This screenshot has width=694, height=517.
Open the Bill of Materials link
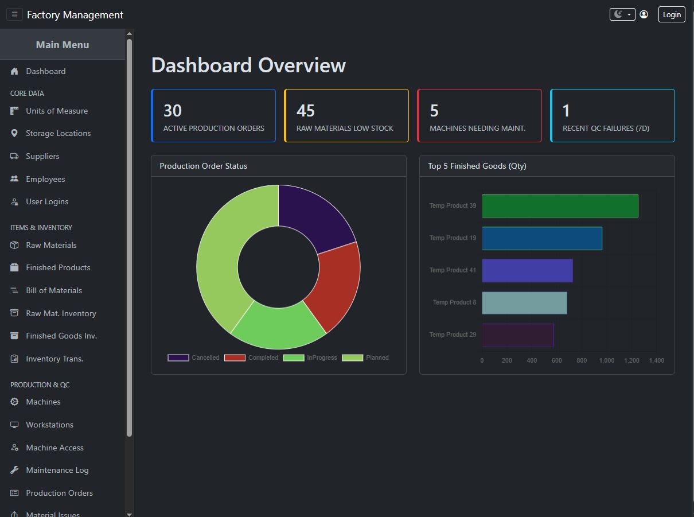click(x=54, y=290)
